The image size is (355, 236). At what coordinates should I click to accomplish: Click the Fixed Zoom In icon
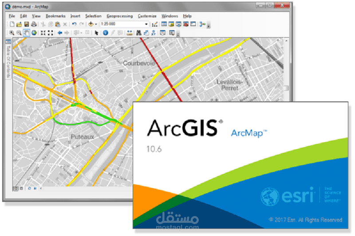[43, 33]
